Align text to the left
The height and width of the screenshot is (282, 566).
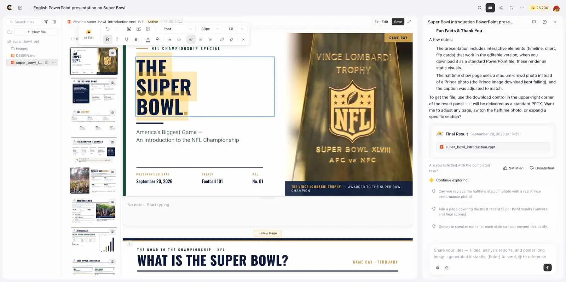point(191,40)
